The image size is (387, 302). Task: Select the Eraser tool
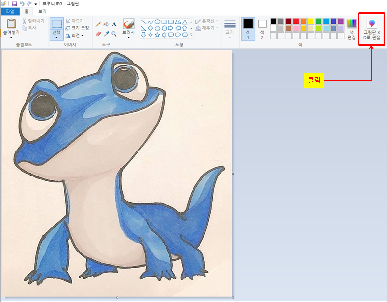[98, 34]
